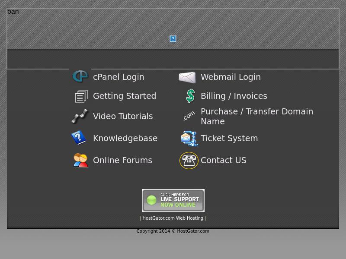Viewport: 346px width, 259px height.
Task: Open the Ticket System link
Action: [x=229, y=138]
